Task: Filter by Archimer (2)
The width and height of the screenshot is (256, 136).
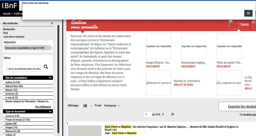Action: (x=12, y=93)
